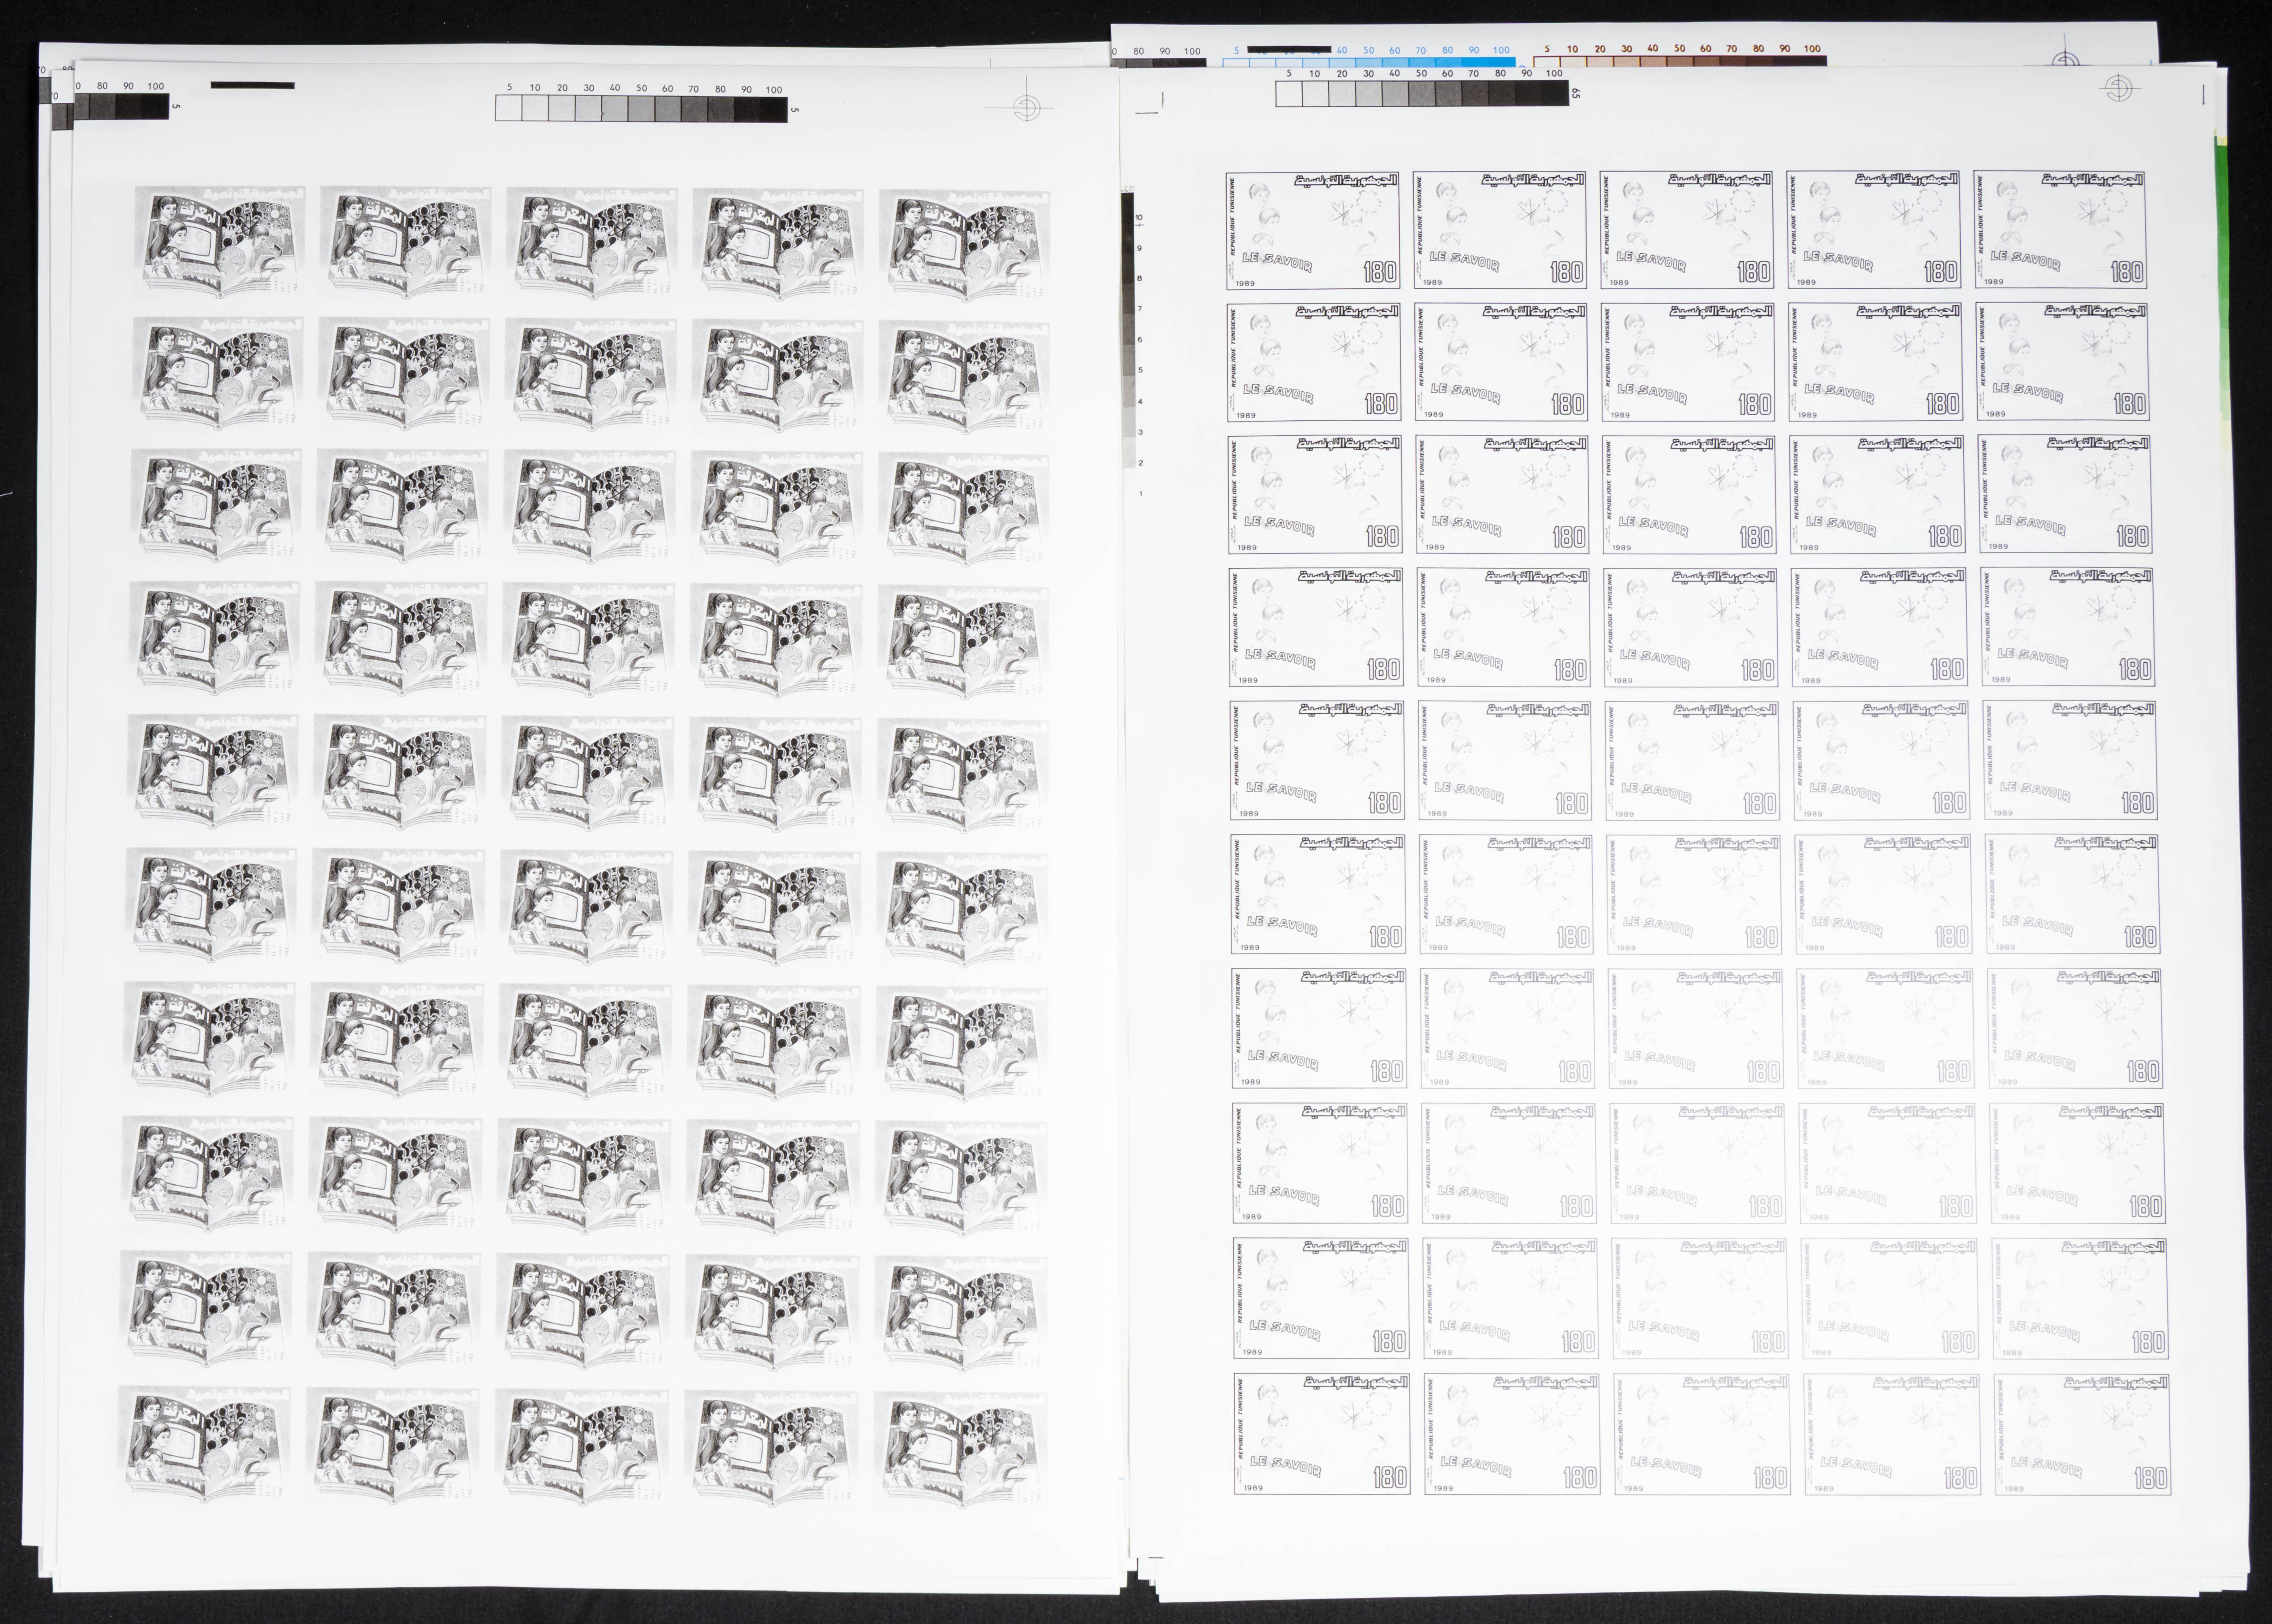Click the brown "100" label on the brown scale
The width and height of the screenshot is (2272, 1624).
pos(1812,48)
